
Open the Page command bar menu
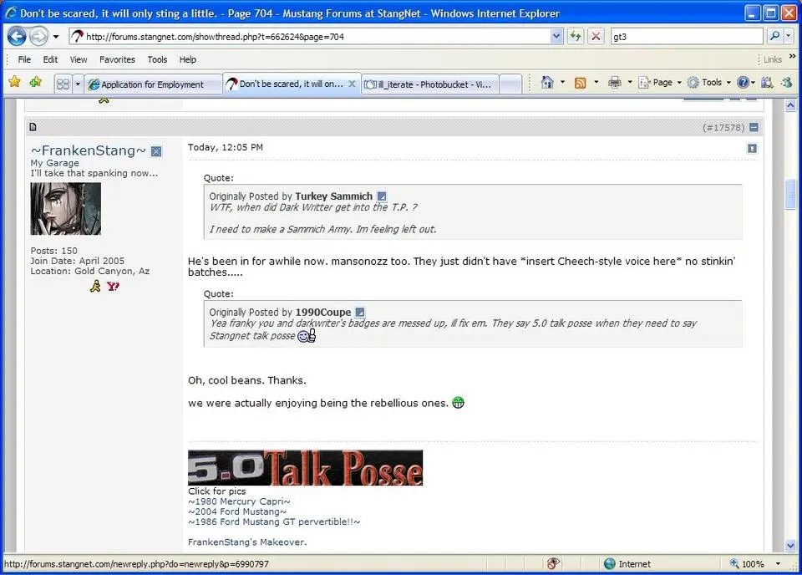point(660,83)
